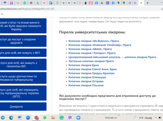Open Загальна клінічна лікарня Праги link
The height and width of the screenshot is (121, 163).
pos(91,61)
